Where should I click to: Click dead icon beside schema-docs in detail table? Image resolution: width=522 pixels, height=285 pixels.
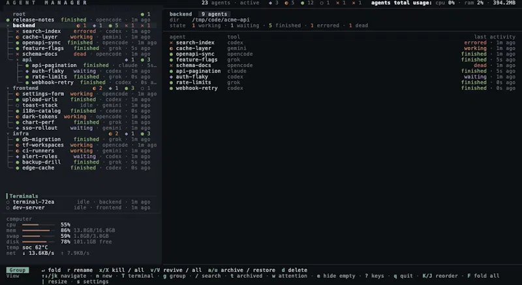tap(171, 65)
